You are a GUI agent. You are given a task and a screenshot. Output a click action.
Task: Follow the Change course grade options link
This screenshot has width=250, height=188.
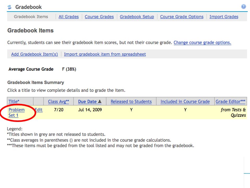click(x=202, y=43)
